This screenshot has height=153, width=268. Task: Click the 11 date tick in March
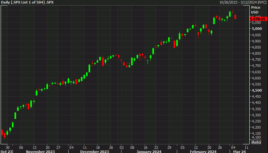coord(246,148)
